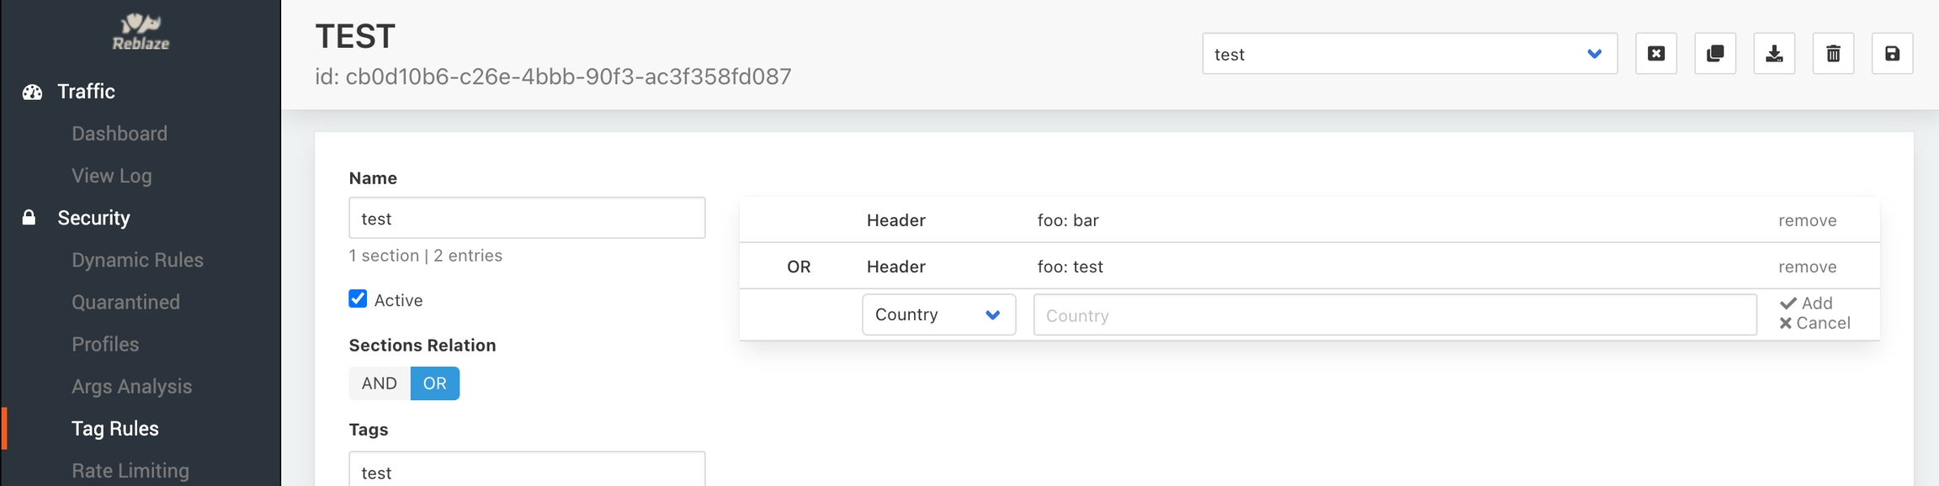Image resolution: width=1939 pixels, height=486 pixels.
Task: Click Add to confirm new entry
Action: click(1807, 303)
